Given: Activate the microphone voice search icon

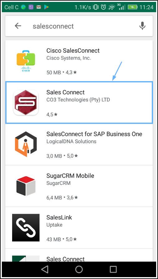Looking at the screenshot, I should [142, 26].
